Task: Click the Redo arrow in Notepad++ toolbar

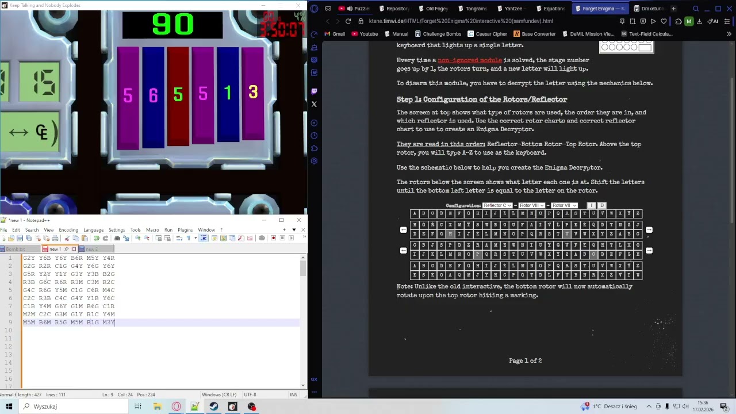Action: pyautogui.click(x=105, y=238)
